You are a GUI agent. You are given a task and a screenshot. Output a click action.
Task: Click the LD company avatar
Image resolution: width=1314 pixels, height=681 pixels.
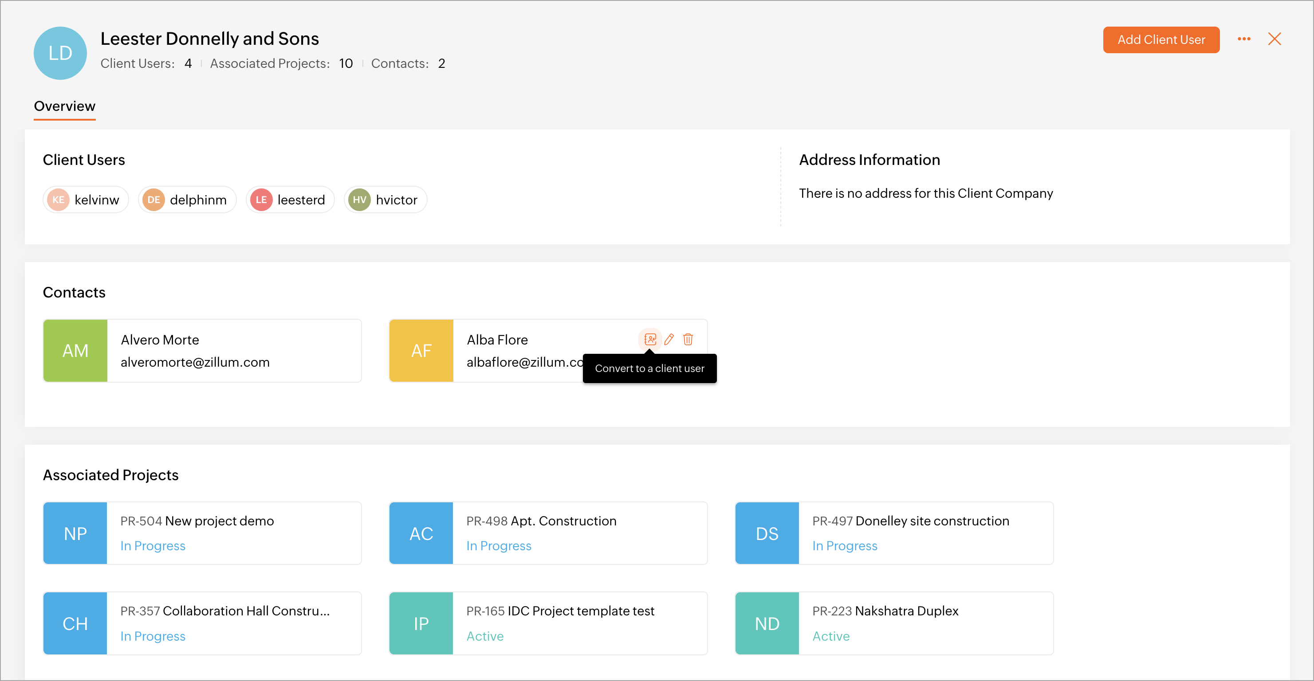[x=60, y=53]
